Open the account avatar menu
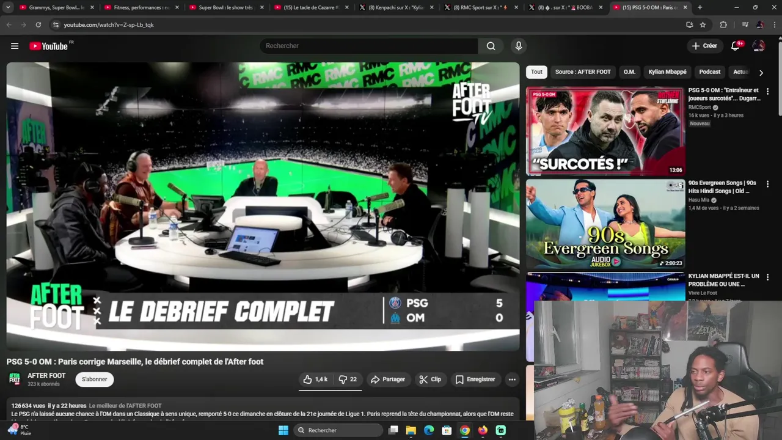Screen dimensions: 782x440 [759, 46]
